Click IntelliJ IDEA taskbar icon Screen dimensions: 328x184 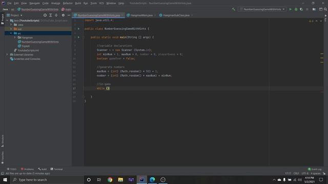pos(141,179)
